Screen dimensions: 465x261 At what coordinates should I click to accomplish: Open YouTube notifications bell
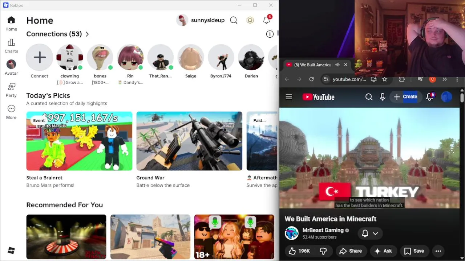430,96
